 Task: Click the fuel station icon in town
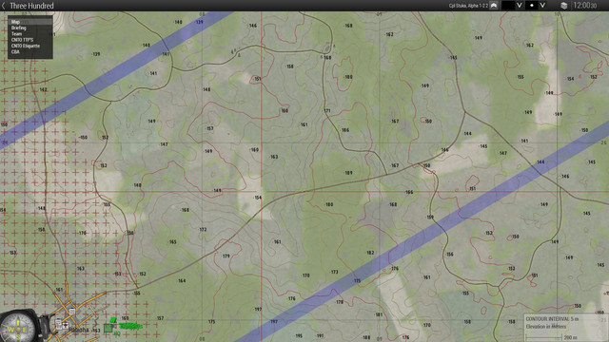[x=59, y=324]
